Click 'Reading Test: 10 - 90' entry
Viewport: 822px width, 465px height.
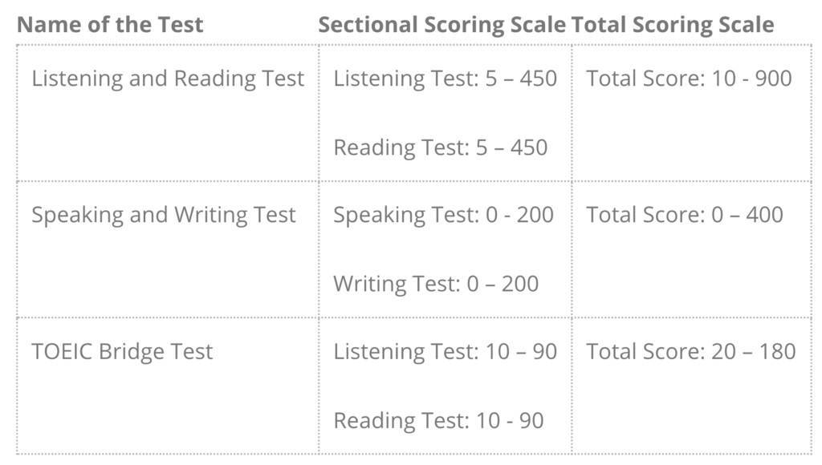[x=438, y=420]
